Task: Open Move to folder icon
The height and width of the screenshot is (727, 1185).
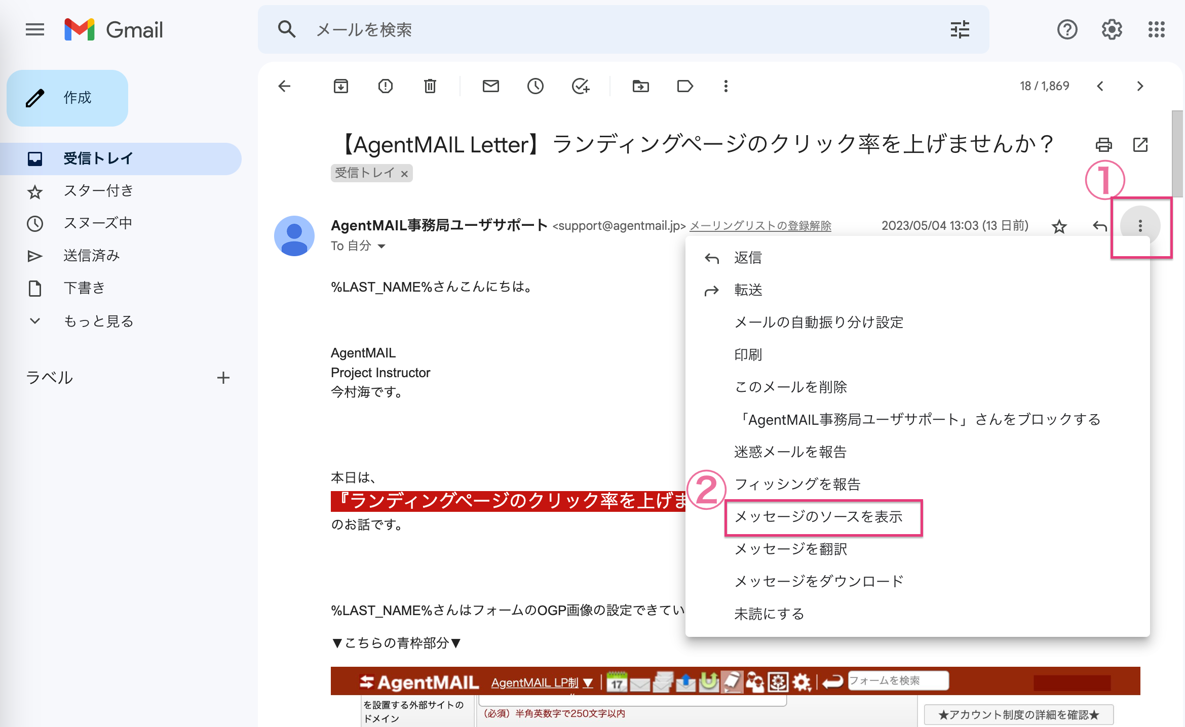Action: click(640, 86)
